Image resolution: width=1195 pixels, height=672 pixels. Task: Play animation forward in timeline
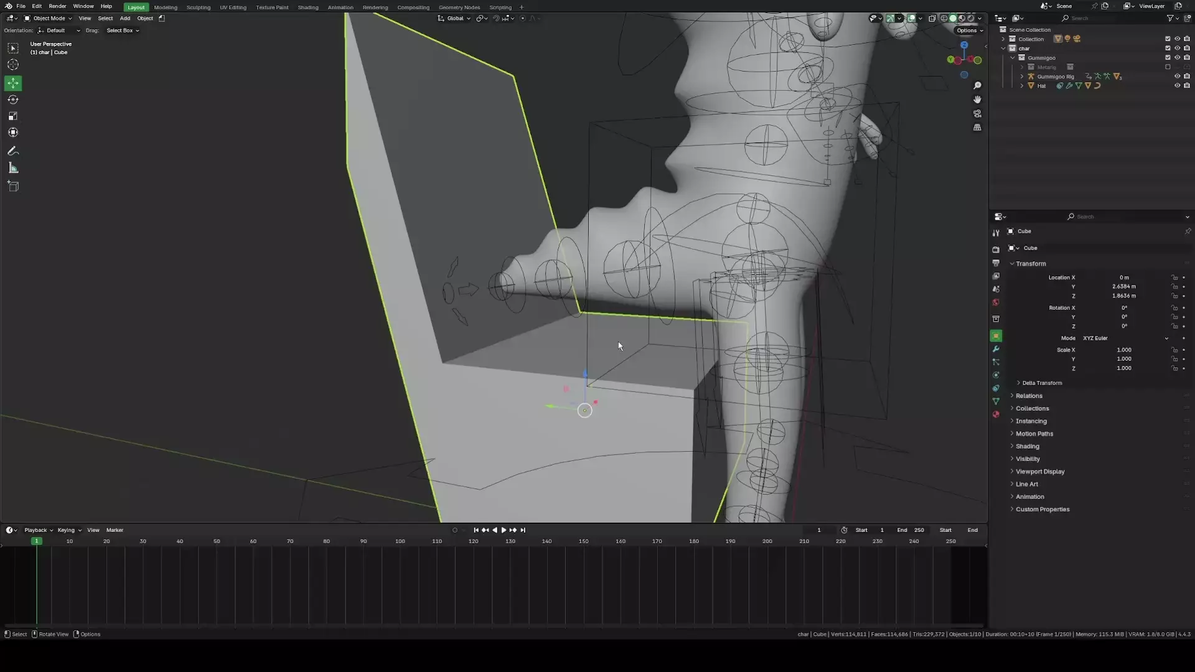504,530
